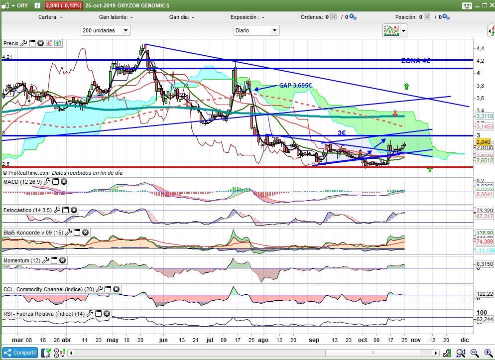Close the RSI indicator panel
This screenshot has height=360, width=495.
pos(107,313)
